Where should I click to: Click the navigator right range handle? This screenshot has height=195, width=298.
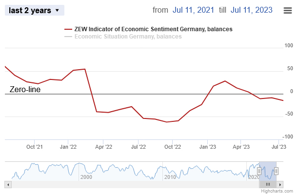(276, 171)
